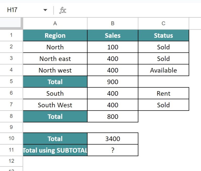The height and width of the screenshot is (171, 201).
Task: Select the 900 total cell
Action: (x=113, y=82)
